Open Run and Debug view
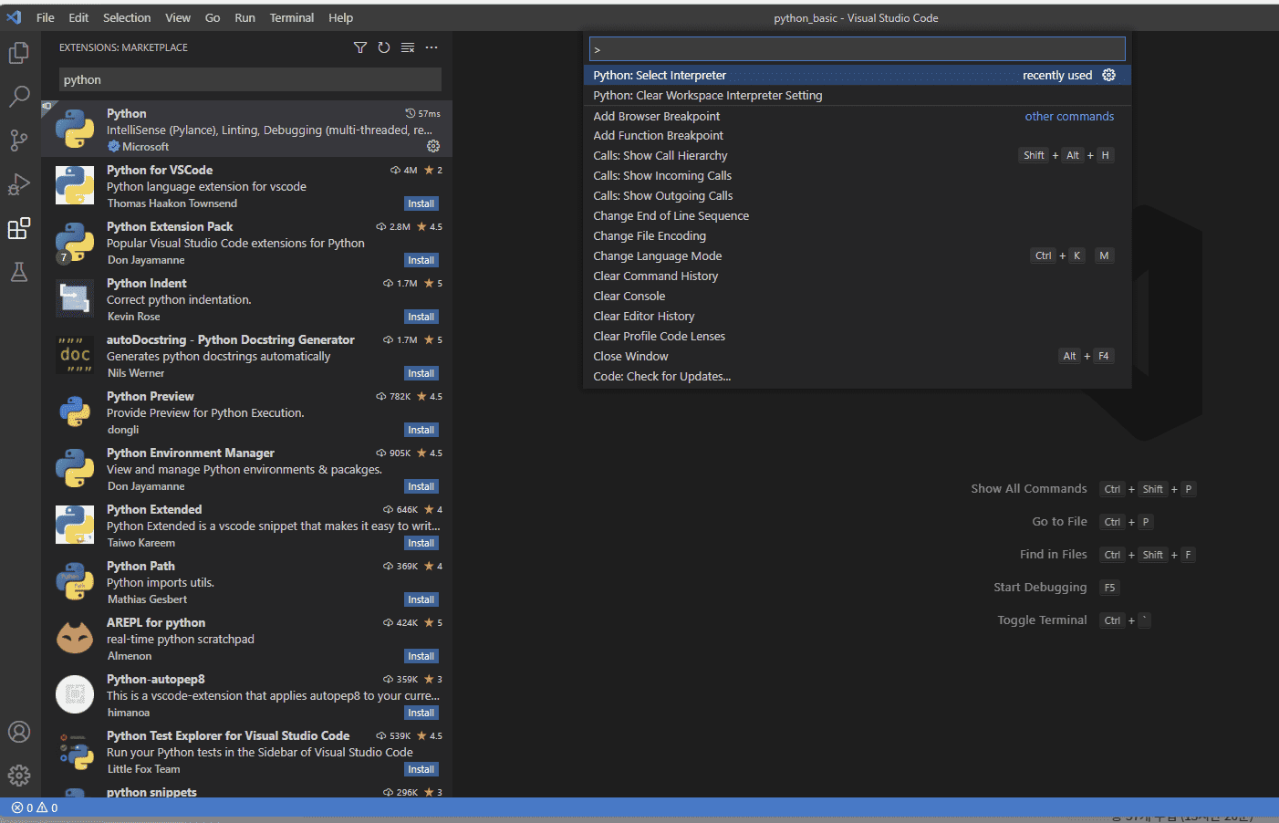 [x=19, y=184]
